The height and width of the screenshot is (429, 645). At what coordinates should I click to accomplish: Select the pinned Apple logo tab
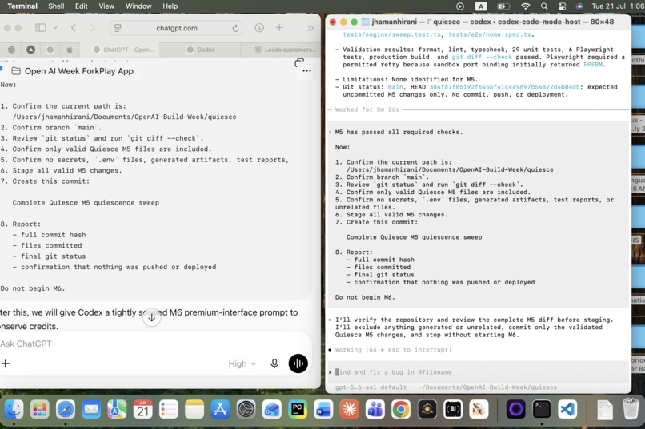[70, 50]
